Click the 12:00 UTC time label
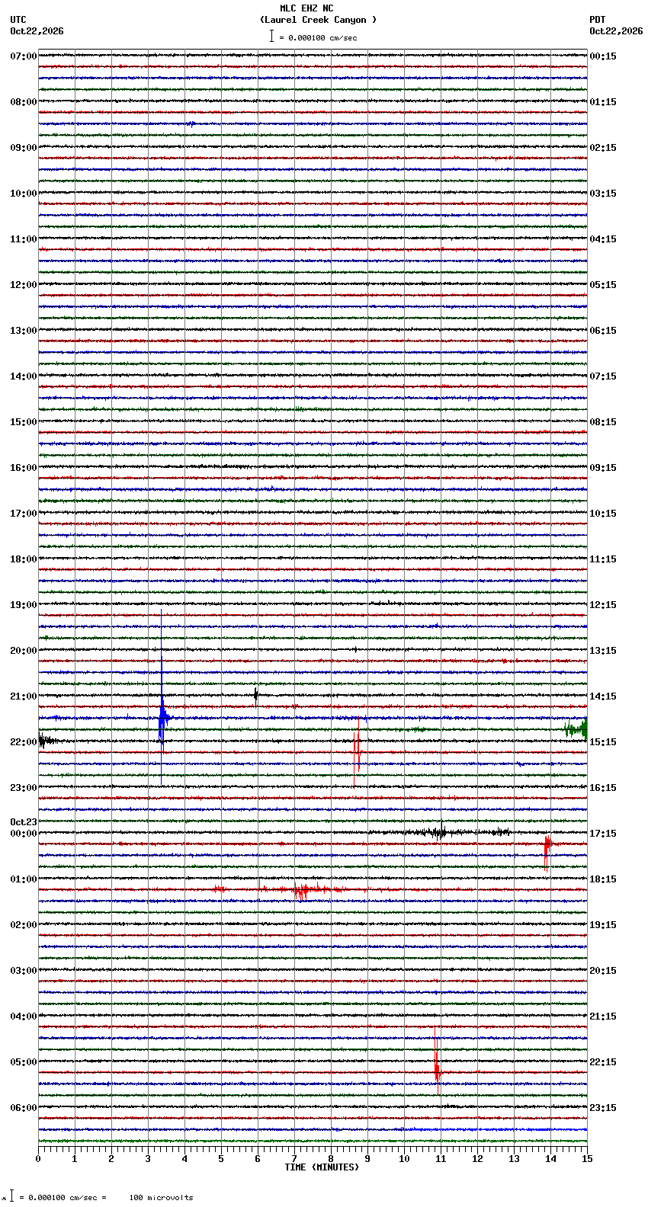 tap(24, 285)
